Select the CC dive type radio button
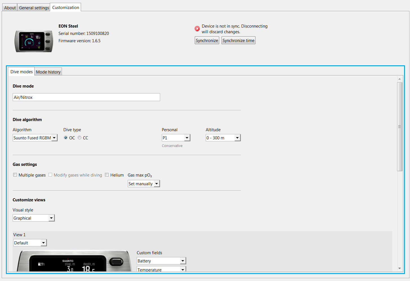The height and width of the screenshot is (281, 410). (80, 138)
